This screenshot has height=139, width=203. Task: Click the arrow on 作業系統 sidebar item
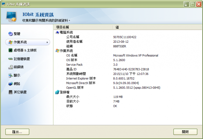(x=47, y=42)
